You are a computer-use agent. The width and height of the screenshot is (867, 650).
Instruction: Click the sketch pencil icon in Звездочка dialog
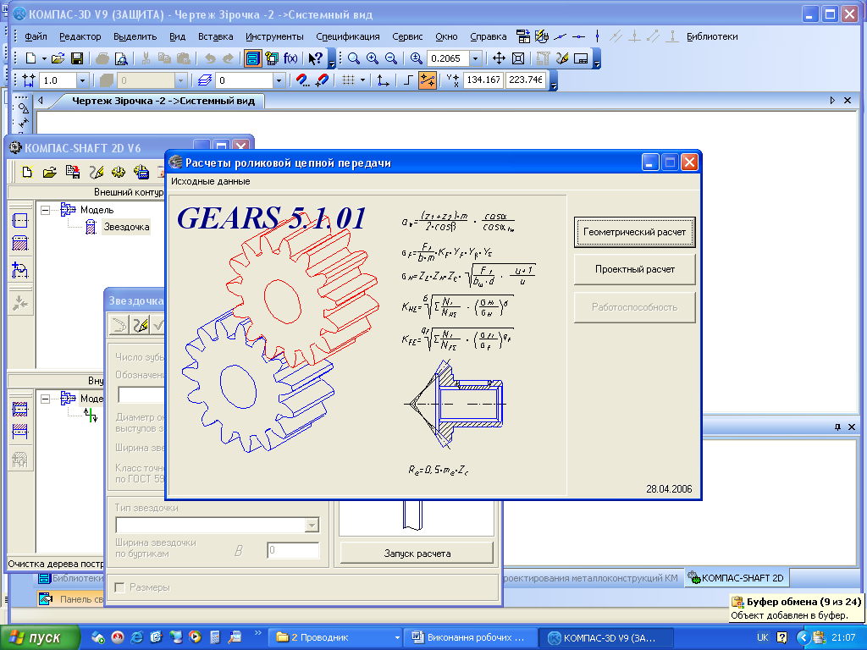click(x=140, y=324)
